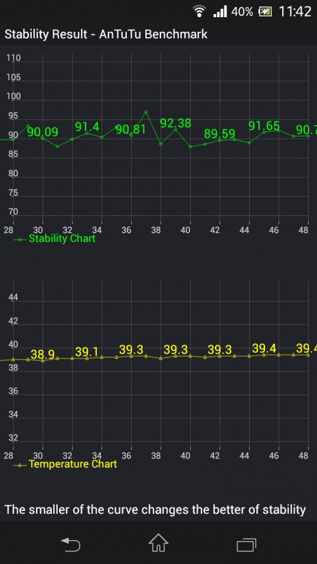Tap the Stability Result - AnTuTu Benchmark title
This screenshot has height=564, width=317.
[106, 34]
